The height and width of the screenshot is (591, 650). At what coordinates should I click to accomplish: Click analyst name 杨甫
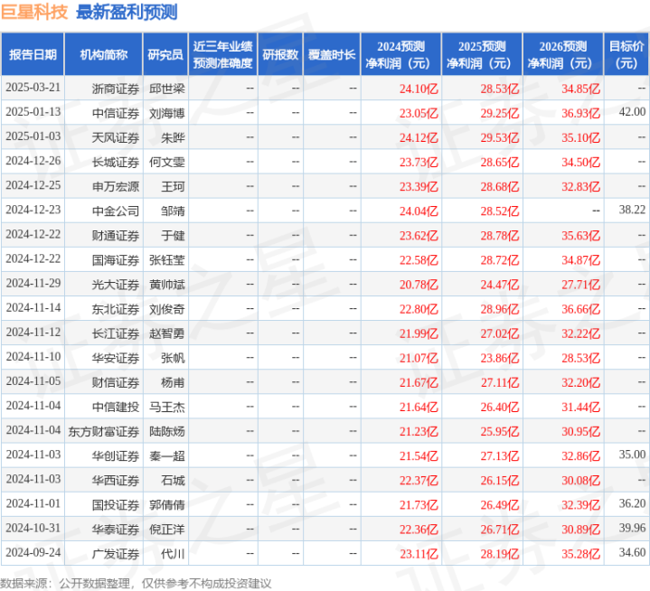[173, 382]
